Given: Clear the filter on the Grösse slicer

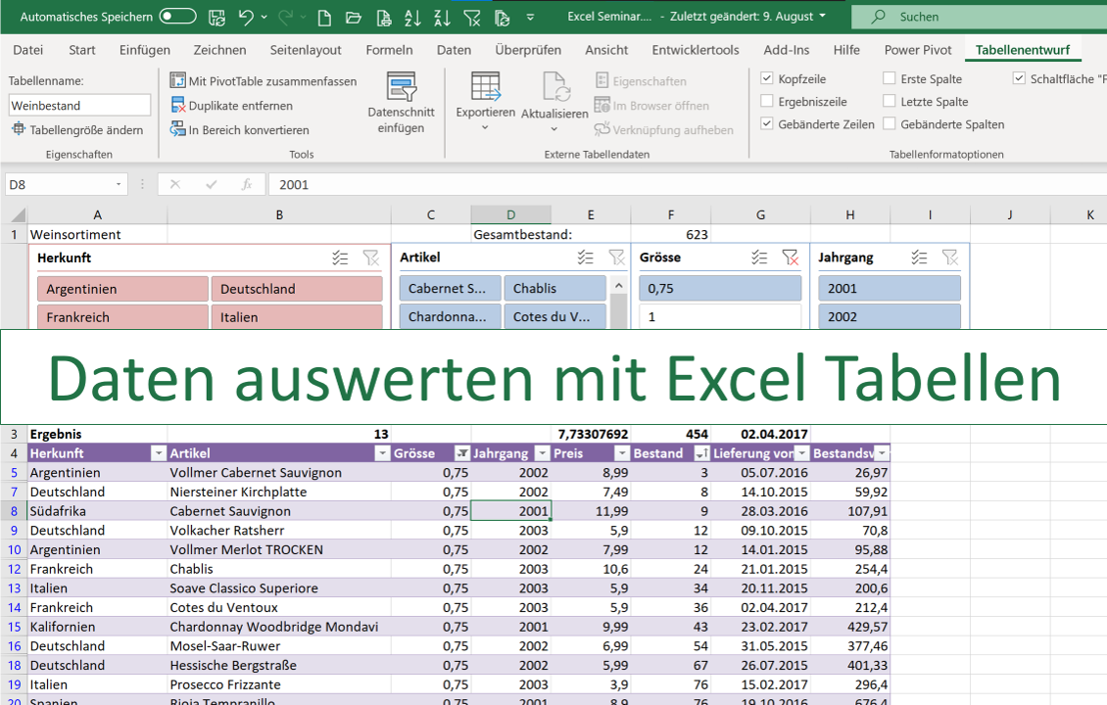Looking at the screenshot, I should pyautogui.click(x=792, y=258).
